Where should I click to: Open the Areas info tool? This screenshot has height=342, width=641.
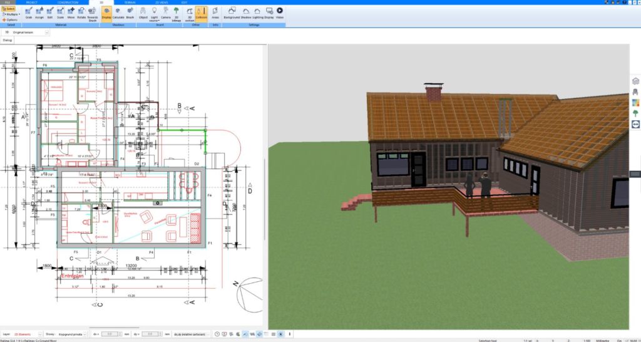215,14
